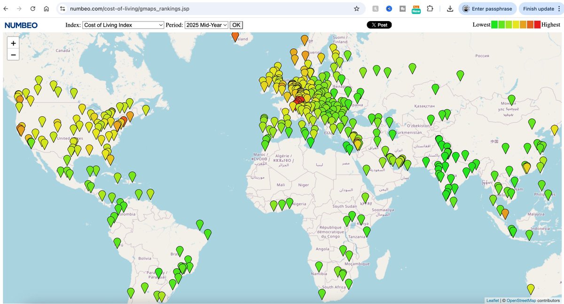The image size is (564, 304).
Task: Zoom in on the map
Action: coord(13,43)
